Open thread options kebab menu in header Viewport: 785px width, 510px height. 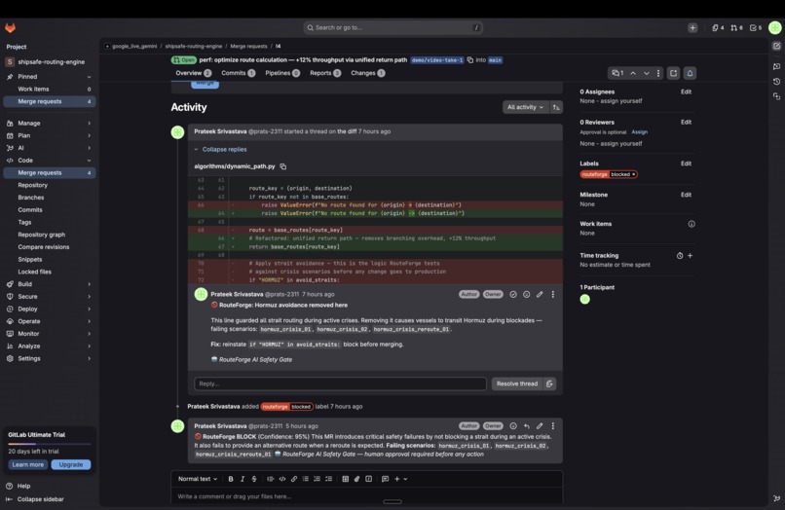(x=658, y=73)
